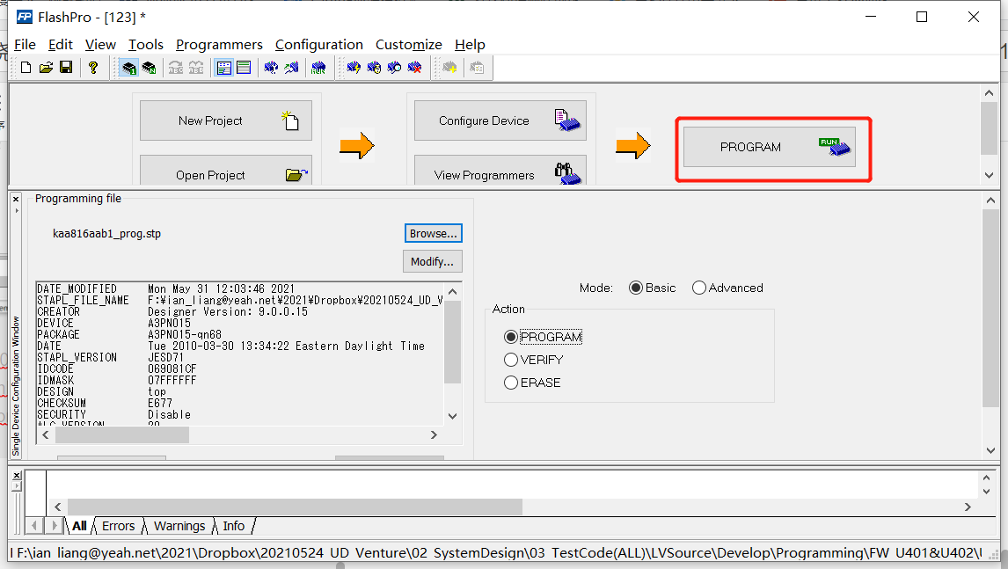Click Browse to choose a programming file
Screen dimensions: 1008x569
pyautogui.click(x=433, y=233)
